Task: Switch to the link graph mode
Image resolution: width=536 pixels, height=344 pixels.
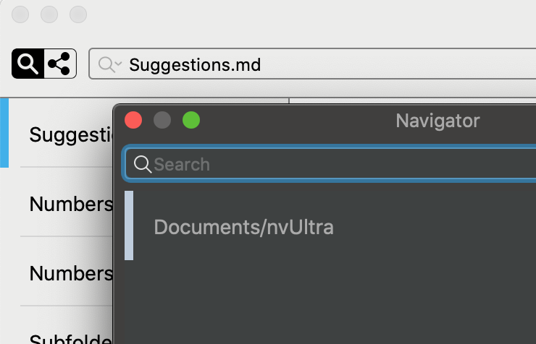Action: point(60,64)
